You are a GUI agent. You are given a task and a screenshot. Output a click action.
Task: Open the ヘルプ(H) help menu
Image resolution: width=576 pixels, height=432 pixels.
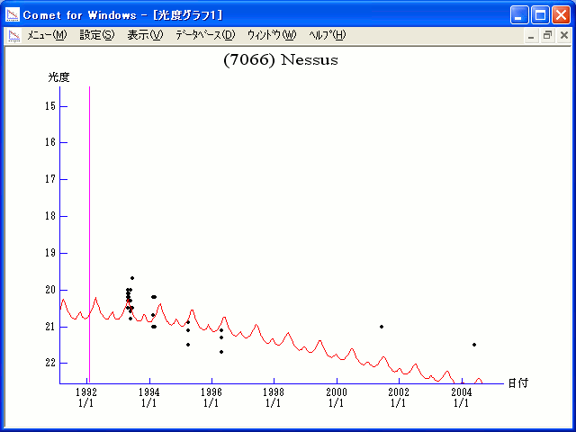[x=327, y=35]
